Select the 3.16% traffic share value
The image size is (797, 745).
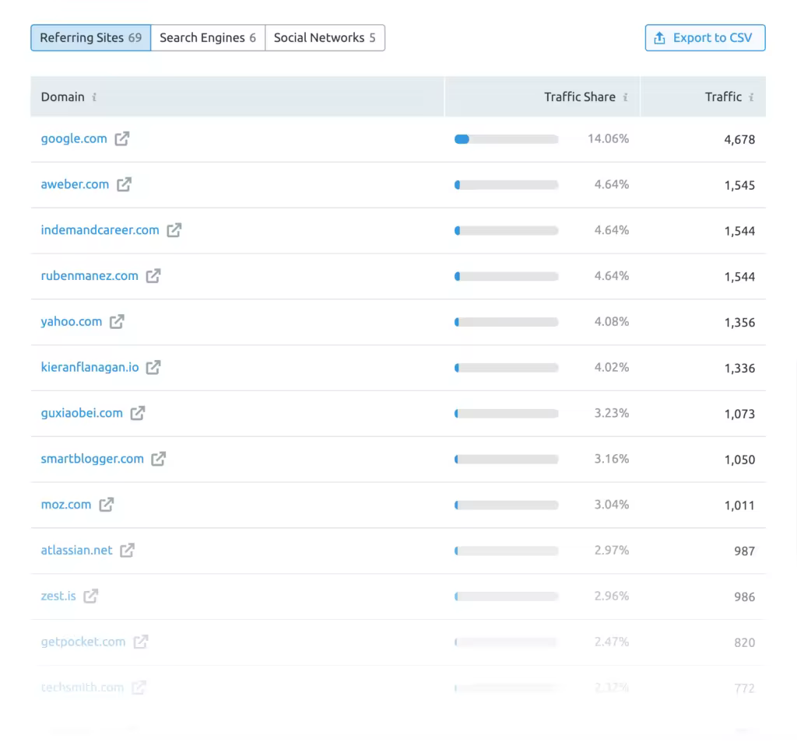(612, 459)
